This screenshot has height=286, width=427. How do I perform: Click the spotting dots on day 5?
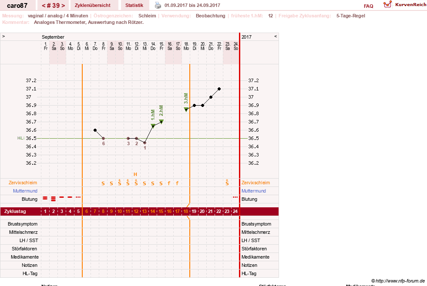click(x=78, y=197)
